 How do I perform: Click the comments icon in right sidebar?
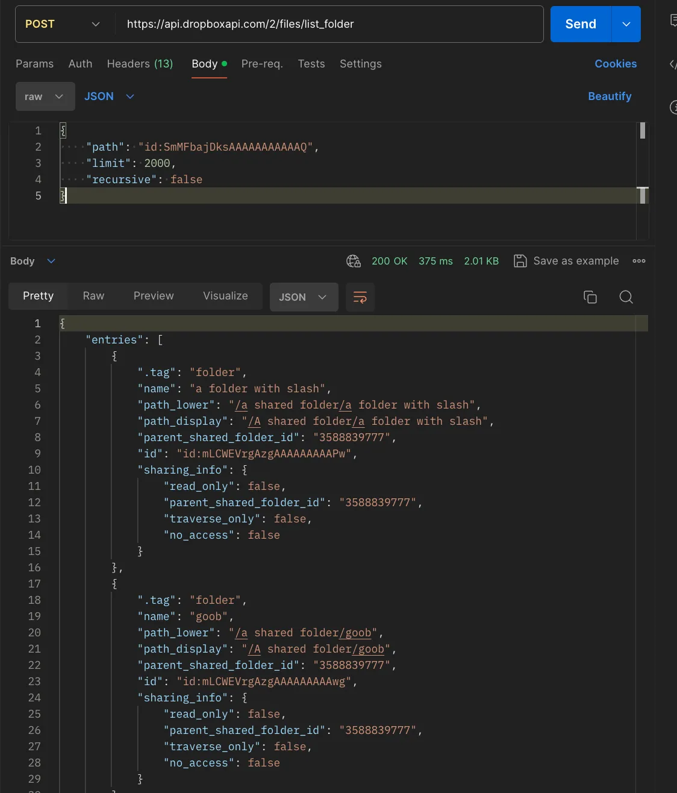coord(673,20)
